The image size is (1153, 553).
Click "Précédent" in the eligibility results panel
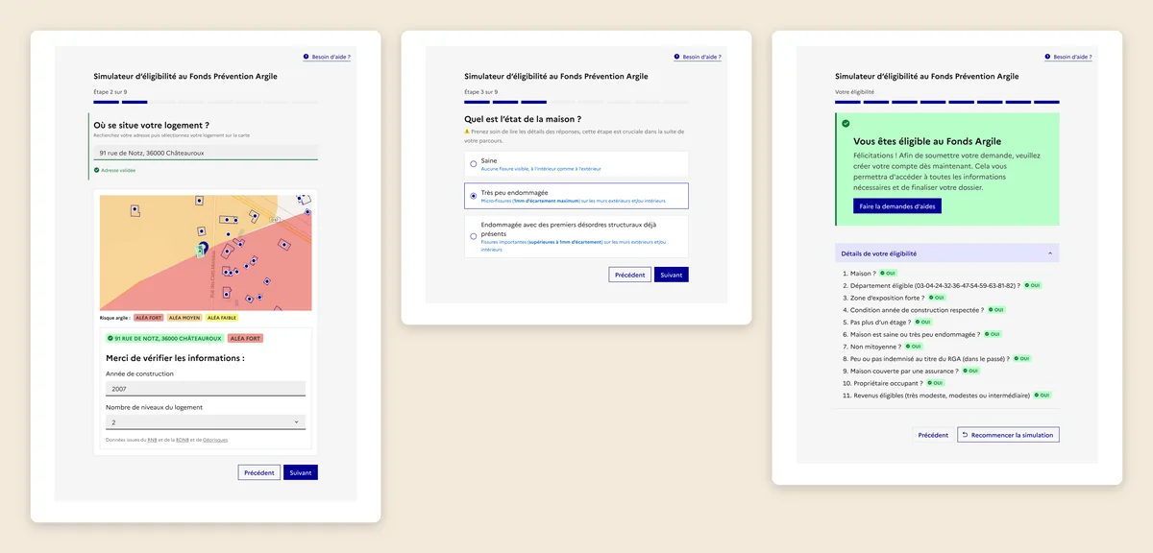click(933, 435)
